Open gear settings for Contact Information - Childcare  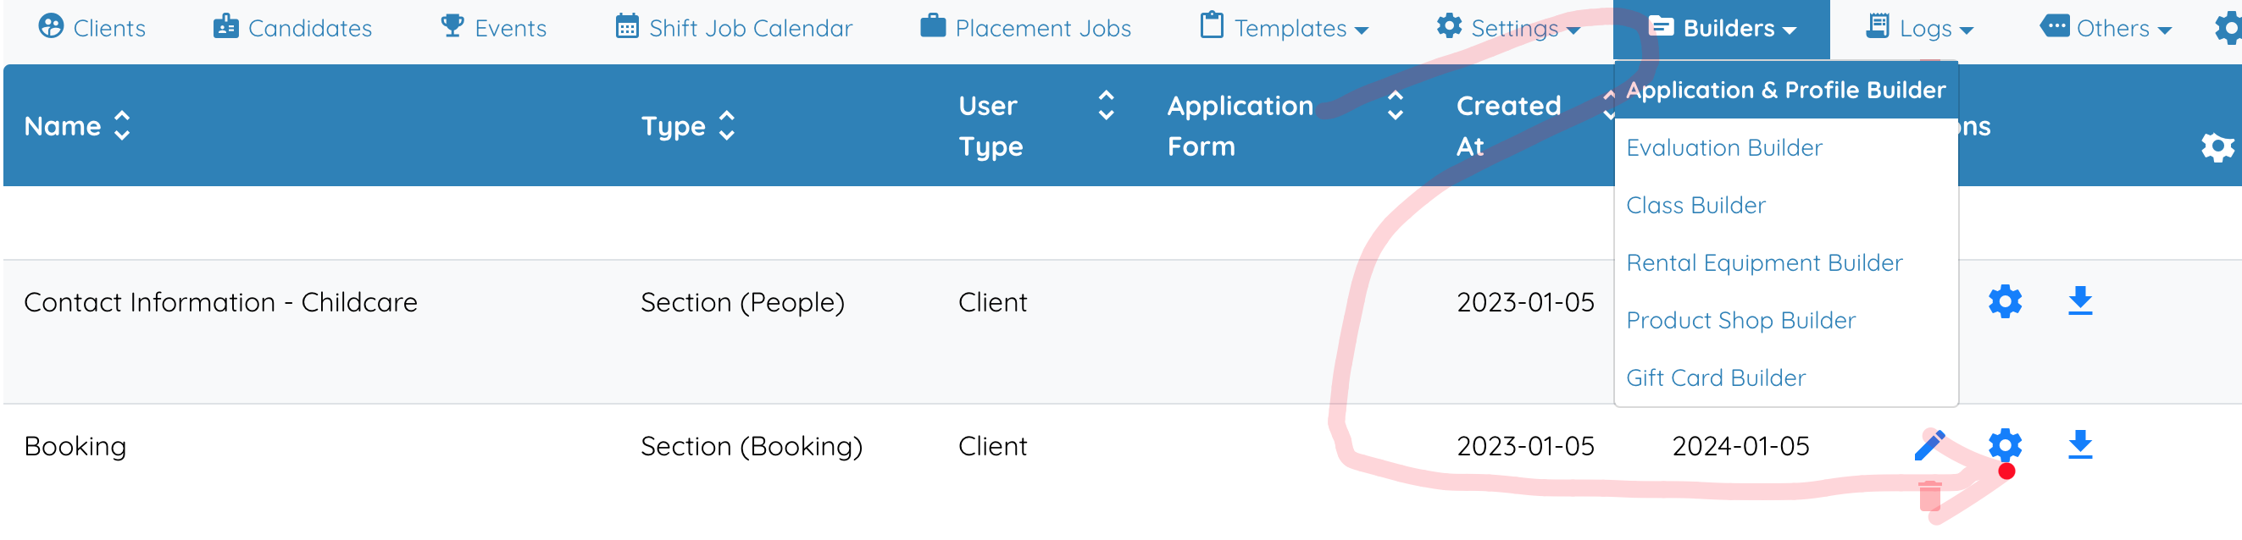2005,301
